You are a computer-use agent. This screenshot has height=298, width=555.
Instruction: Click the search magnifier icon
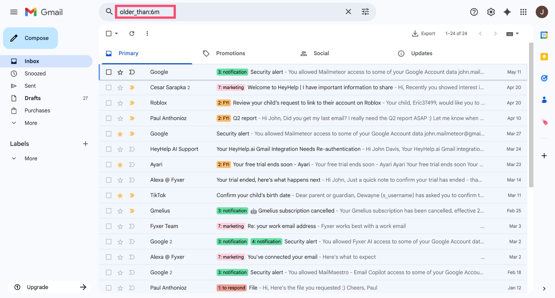tap(109, 12)
